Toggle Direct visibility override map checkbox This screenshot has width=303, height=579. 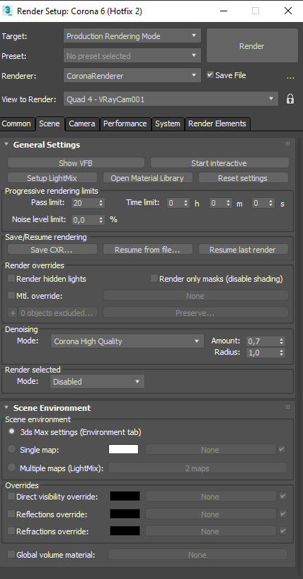(x=282, y=496)
